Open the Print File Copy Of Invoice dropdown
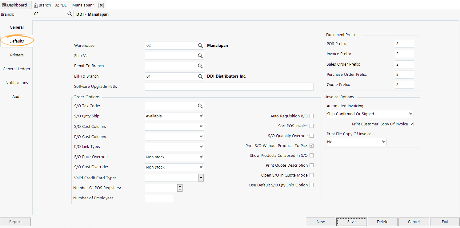The height and width of the screenshot is (228, 460). point(384,142)
